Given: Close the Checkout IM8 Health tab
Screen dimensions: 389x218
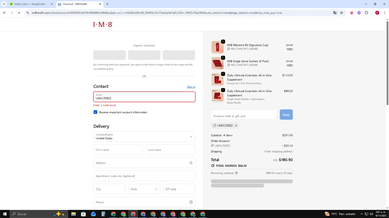Looking at the screenshot, I should point(100,4).
